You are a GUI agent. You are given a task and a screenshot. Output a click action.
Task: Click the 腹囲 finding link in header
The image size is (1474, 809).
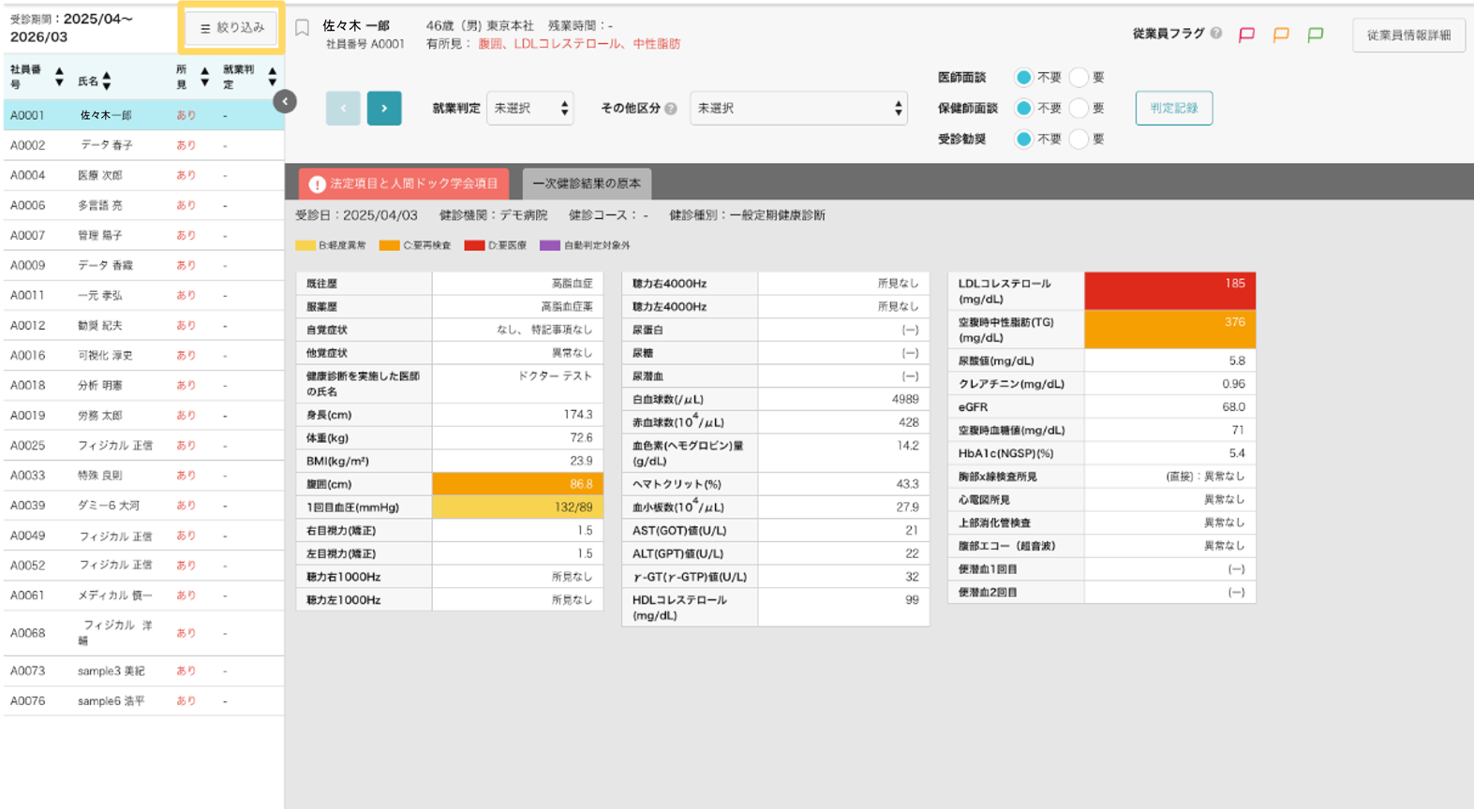click(490, 44)
